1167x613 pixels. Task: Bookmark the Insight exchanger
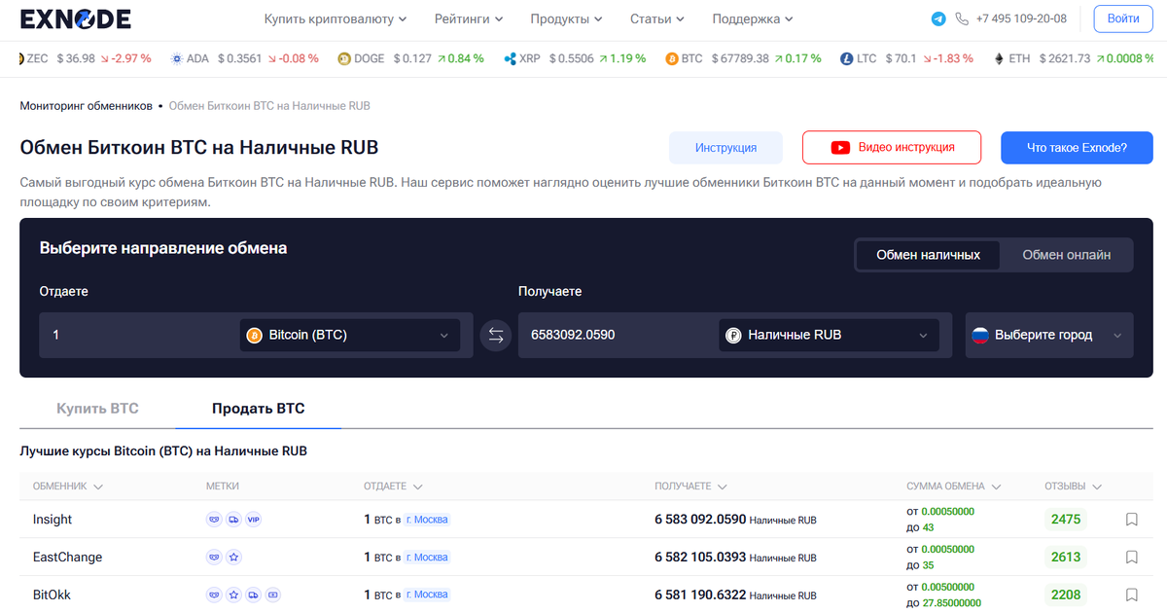(1132, 520)
